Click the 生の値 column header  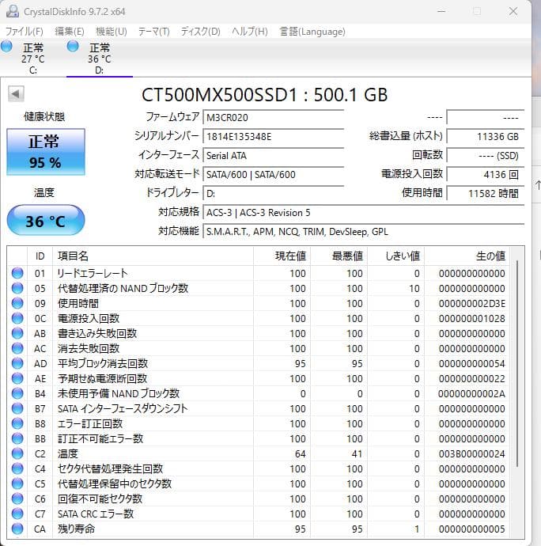(x=467, y=256)
